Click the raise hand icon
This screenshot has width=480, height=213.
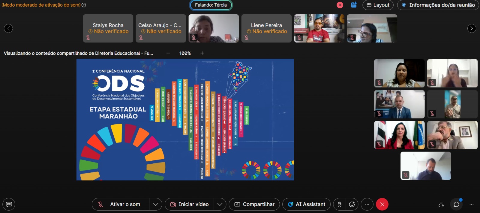(x=339, y=204)
